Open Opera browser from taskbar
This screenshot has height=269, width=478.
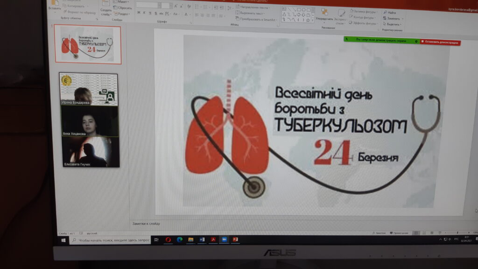pyautogui.click(x=168, y=240)
